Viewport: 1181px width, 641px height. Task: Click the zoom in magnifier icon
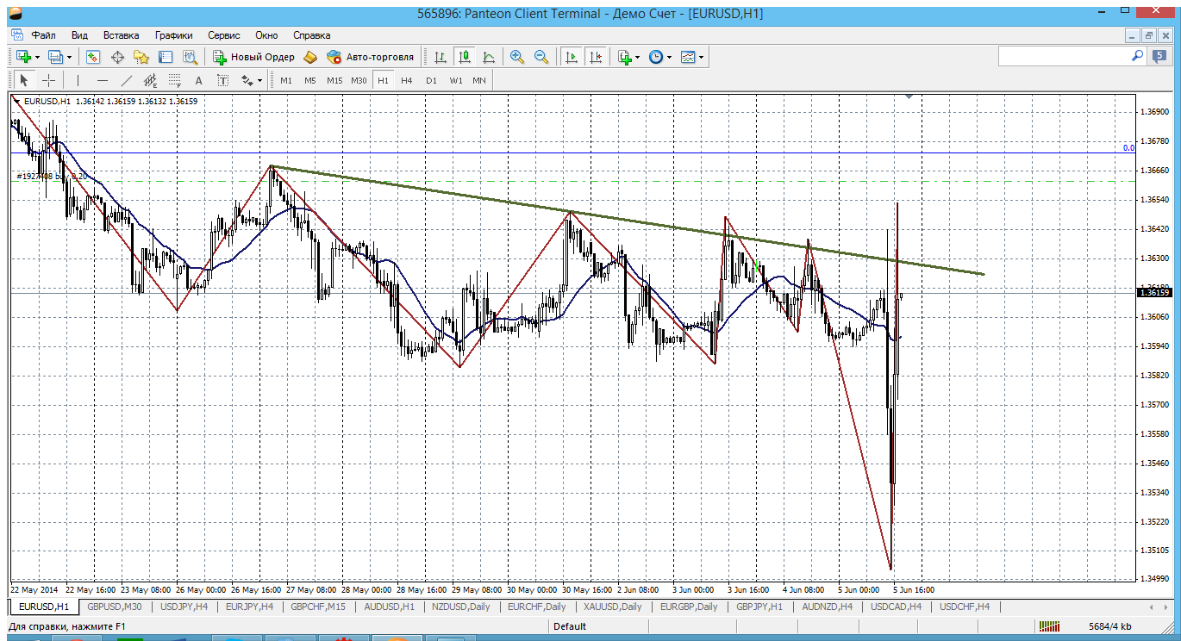[x=517, y=57]
